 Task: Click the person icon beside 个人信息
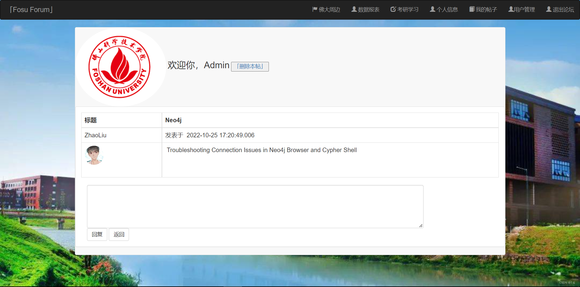coord(433,9)
